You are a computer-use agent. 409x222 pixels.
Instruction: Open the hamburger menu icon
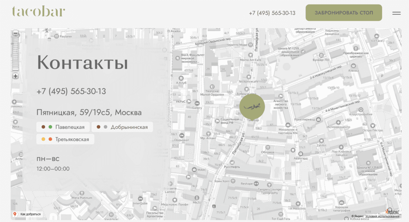[x=396, y=13]
